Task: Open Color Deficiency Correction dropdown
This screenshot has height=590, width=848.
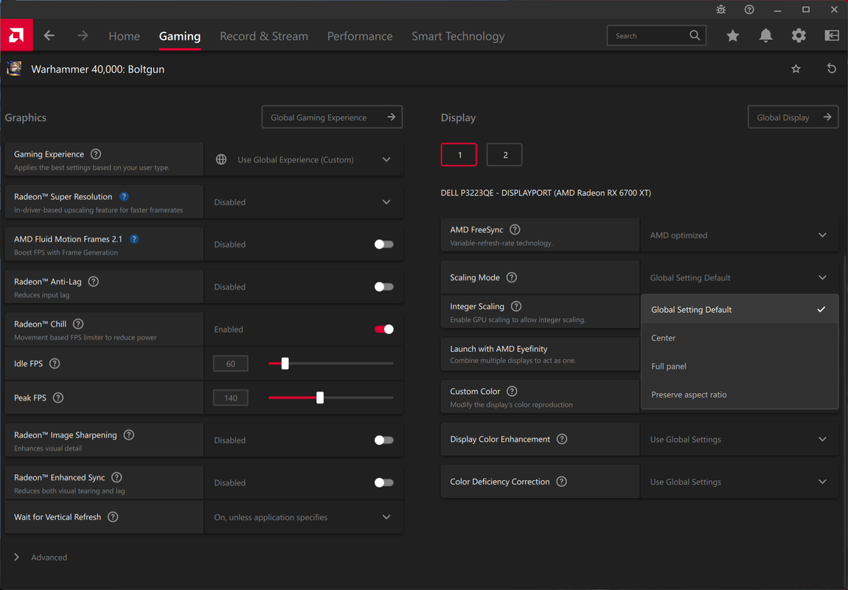Action: (x=740, y=482)
